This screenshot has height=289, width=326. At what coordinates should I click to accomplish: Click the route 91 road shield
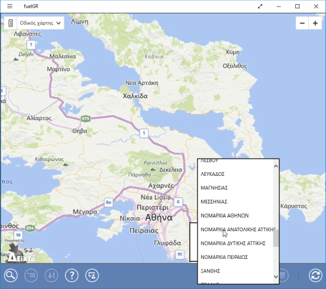(x=180, y=254)
